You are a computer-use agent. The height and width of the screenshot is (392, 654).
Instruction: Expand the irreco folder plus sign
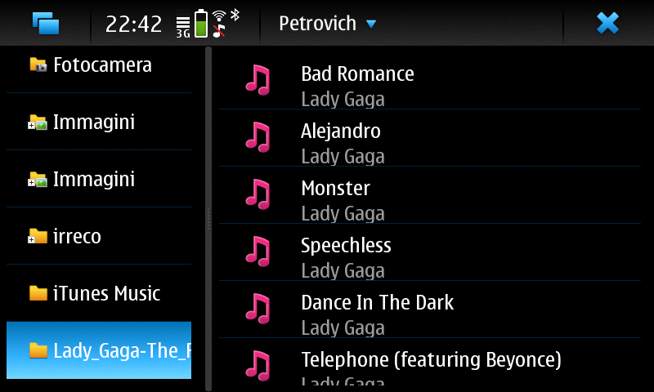coord(31,239)
